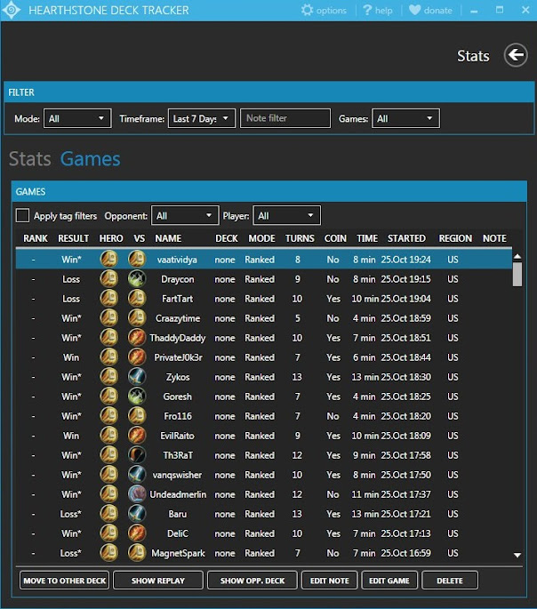Click Move To Other Deck button
This screenshot has width=537, height=609.
point(64,581)
